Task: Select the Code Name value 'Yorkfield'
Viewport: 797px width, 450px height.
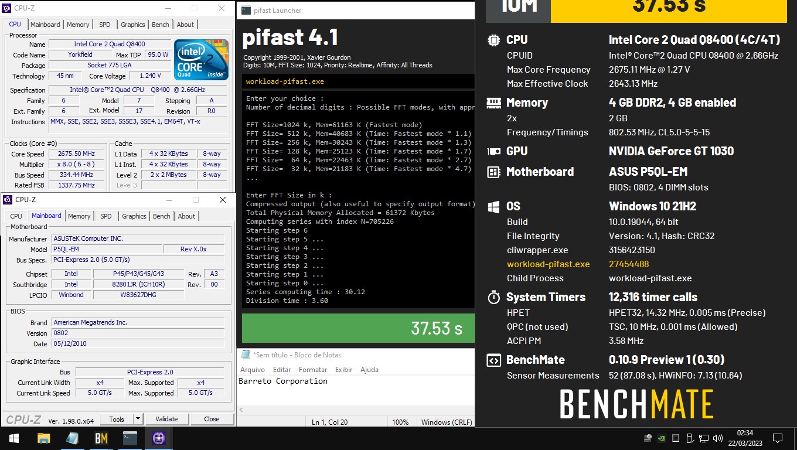Action: pyautogui.click(x=80, y=54)
